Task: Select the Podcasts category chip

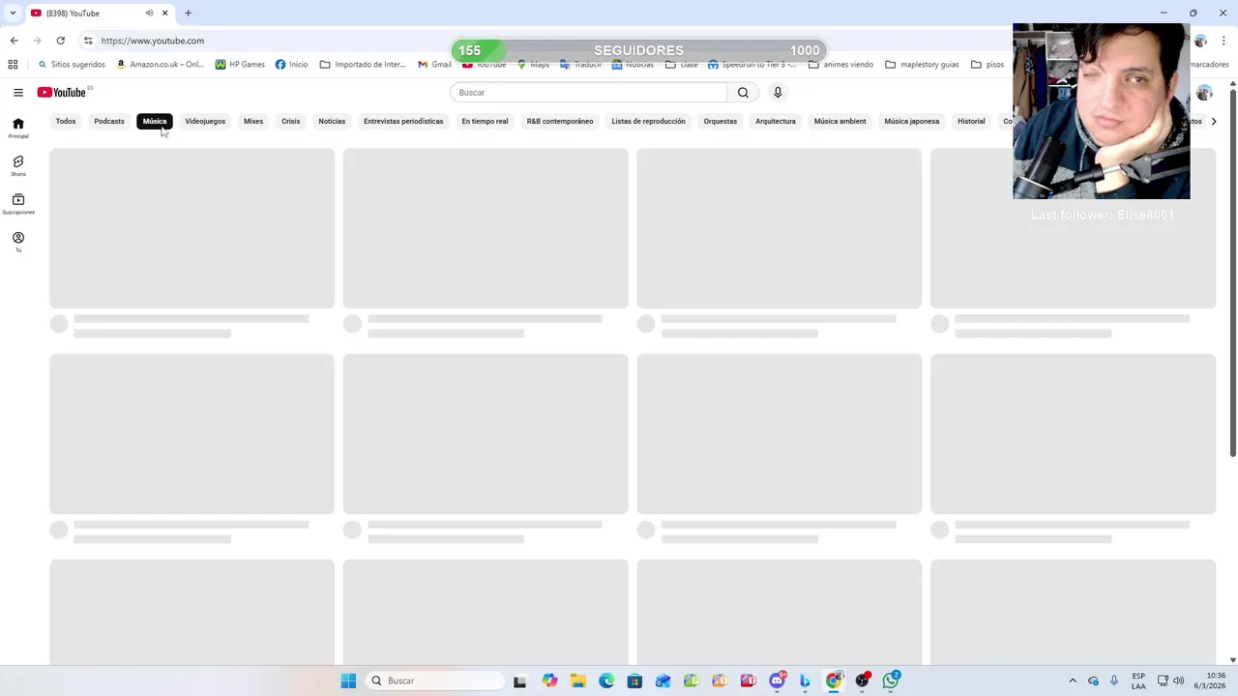Action: pyautogui.click(x=109, y=121)
